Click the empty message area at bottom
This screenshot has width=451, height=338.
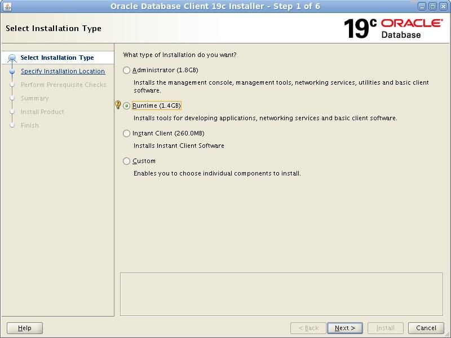pos(281,294)
